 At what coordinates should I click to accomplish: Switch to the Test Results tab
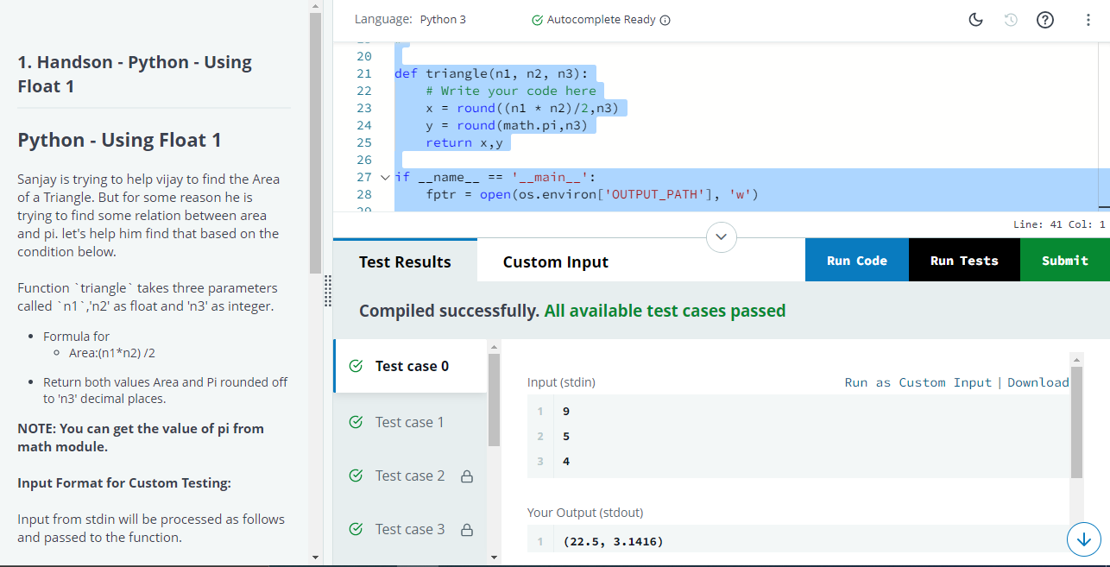click(x=405, y=261)
